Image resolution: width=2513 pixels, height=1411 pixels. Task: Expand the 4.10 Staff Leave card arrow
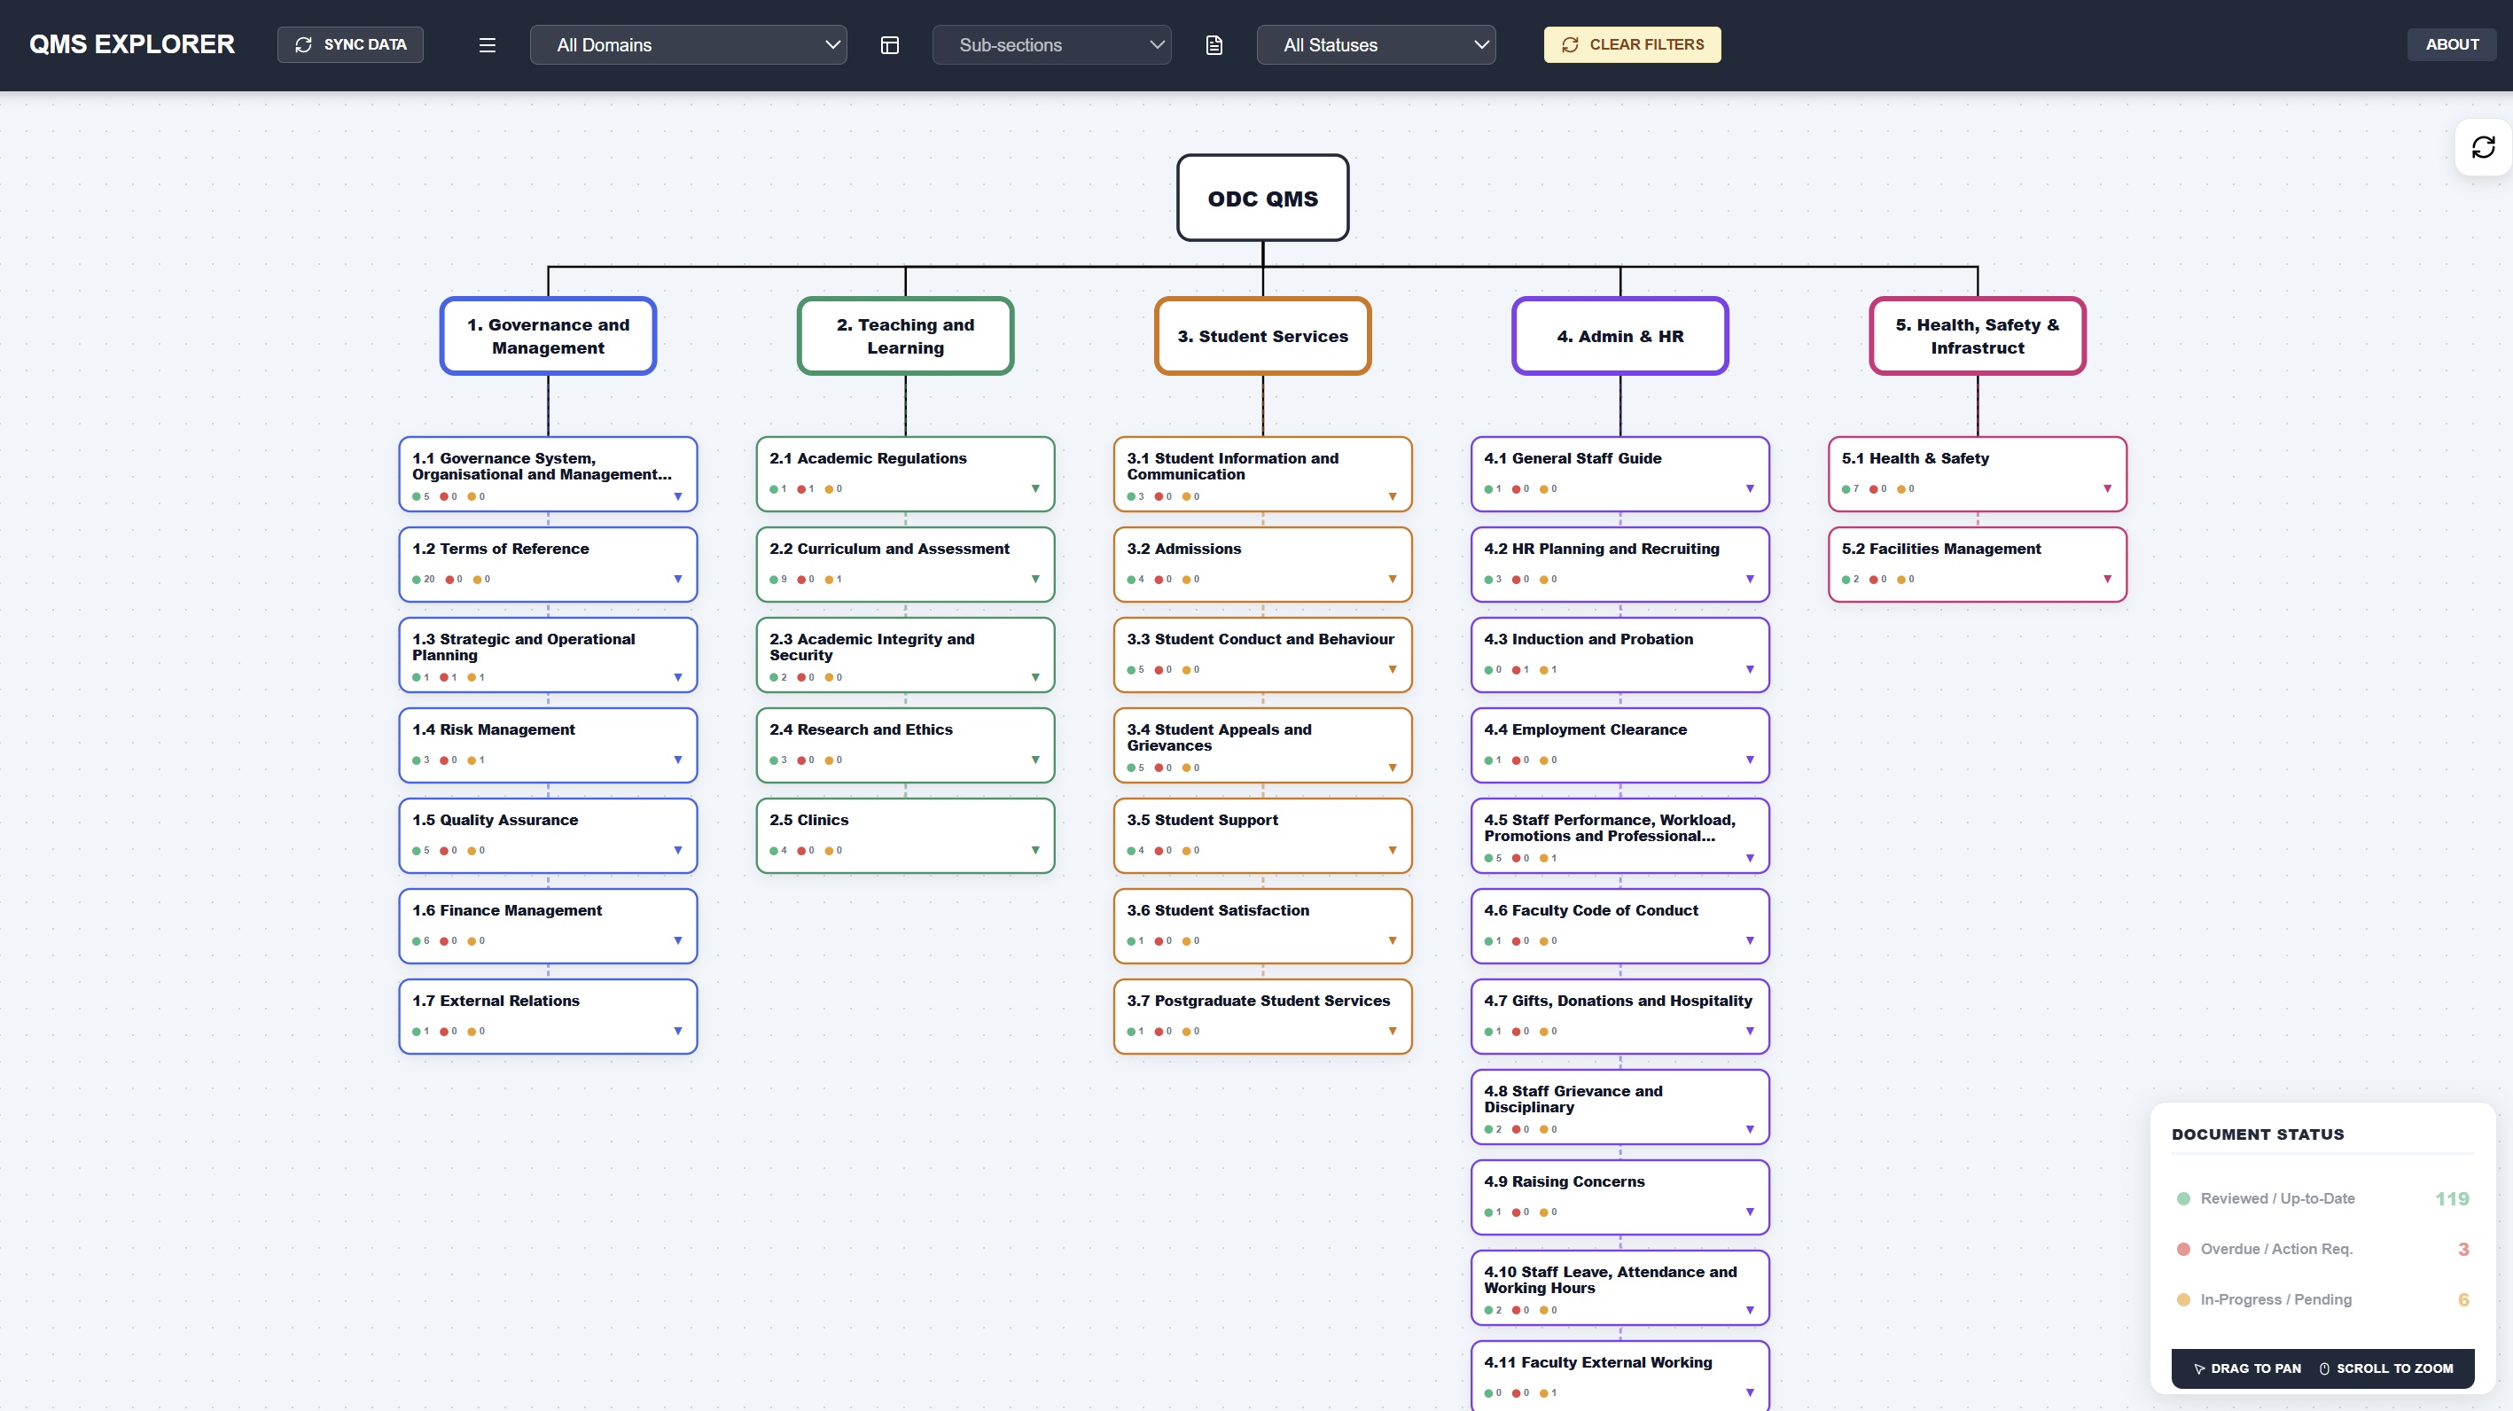[1750, 1311]
